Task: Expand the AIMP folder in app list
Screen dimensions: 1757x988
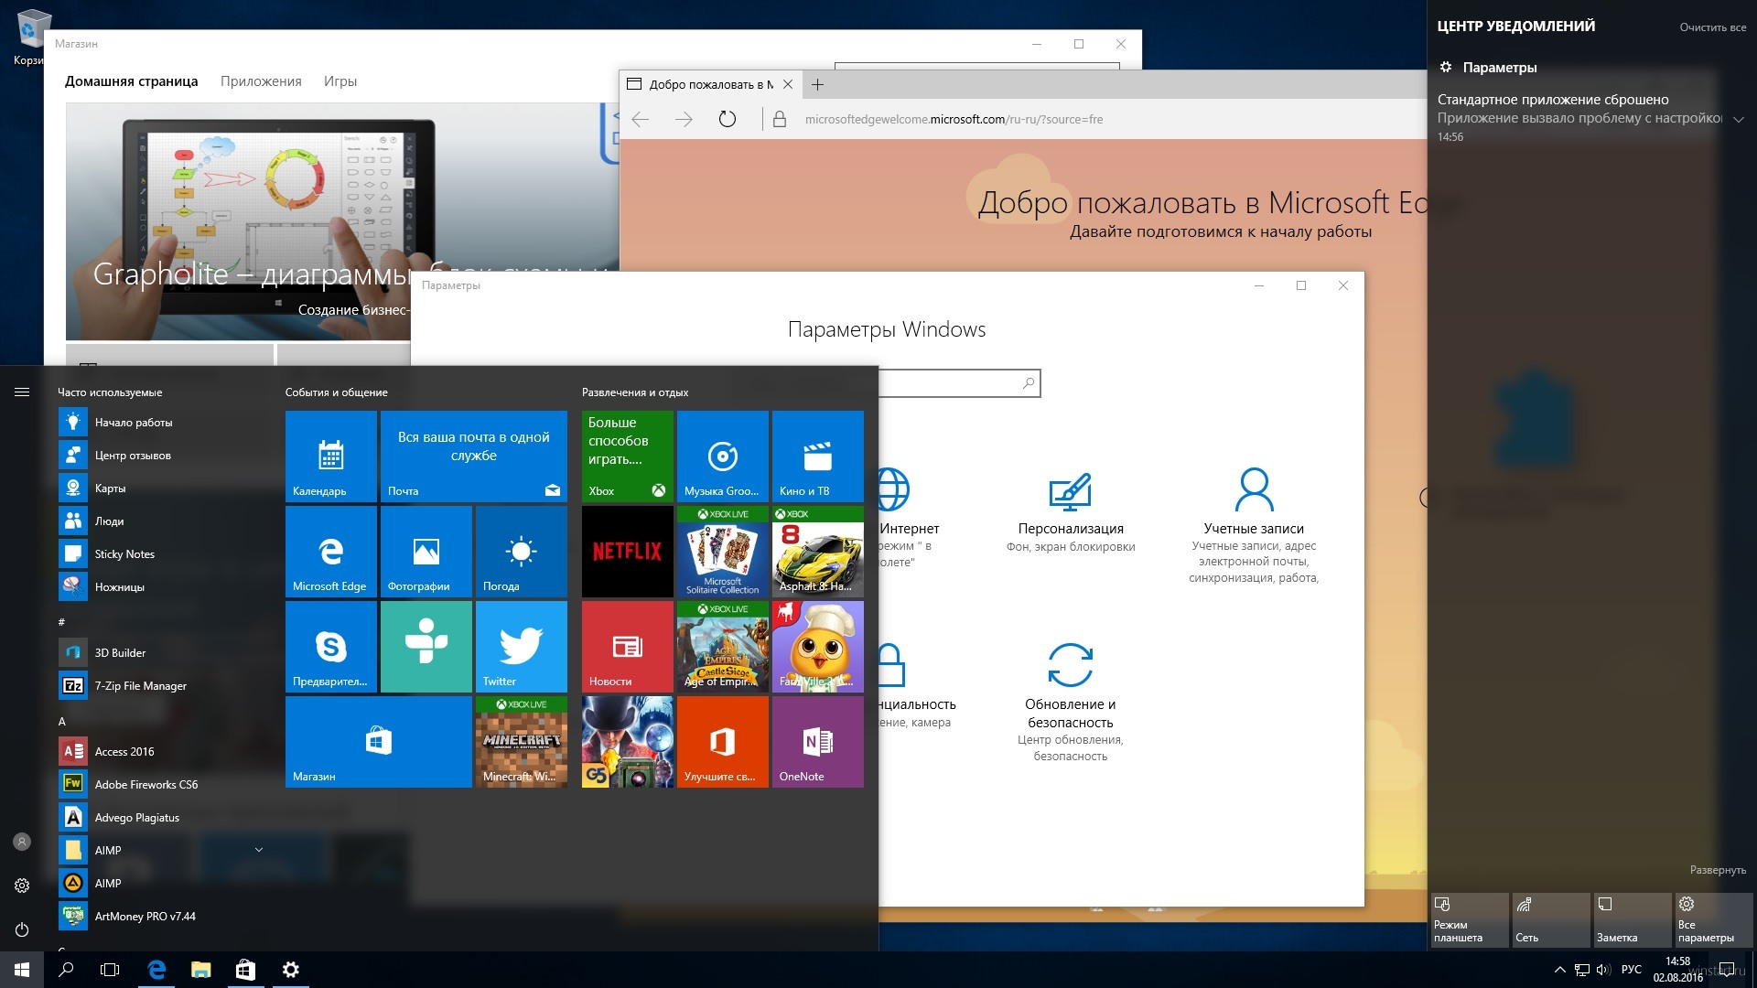Action: 259,850
